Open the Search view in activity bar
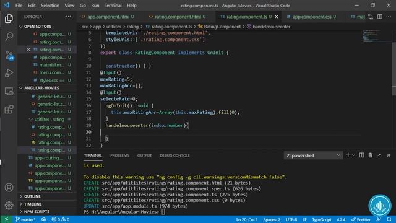This screenshot has height=223, width=396. coord(9,37)
